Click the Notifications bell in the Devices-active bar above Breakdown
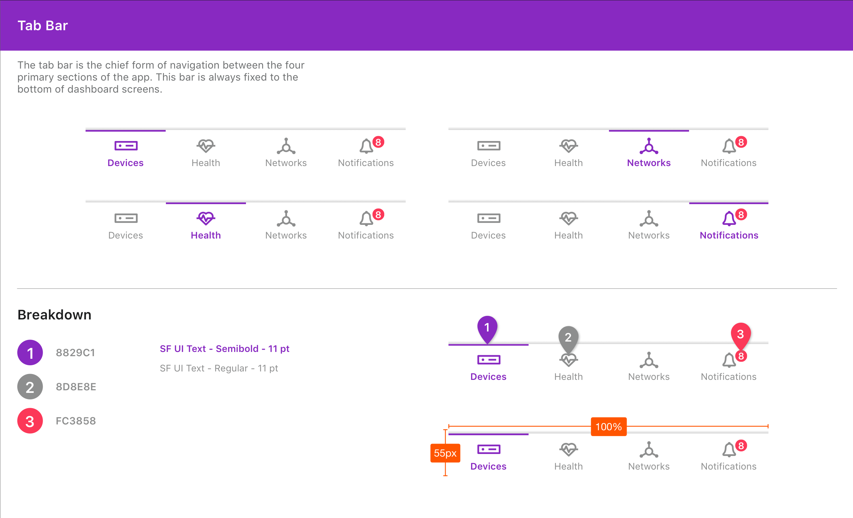853x518 pixels. 366,146
